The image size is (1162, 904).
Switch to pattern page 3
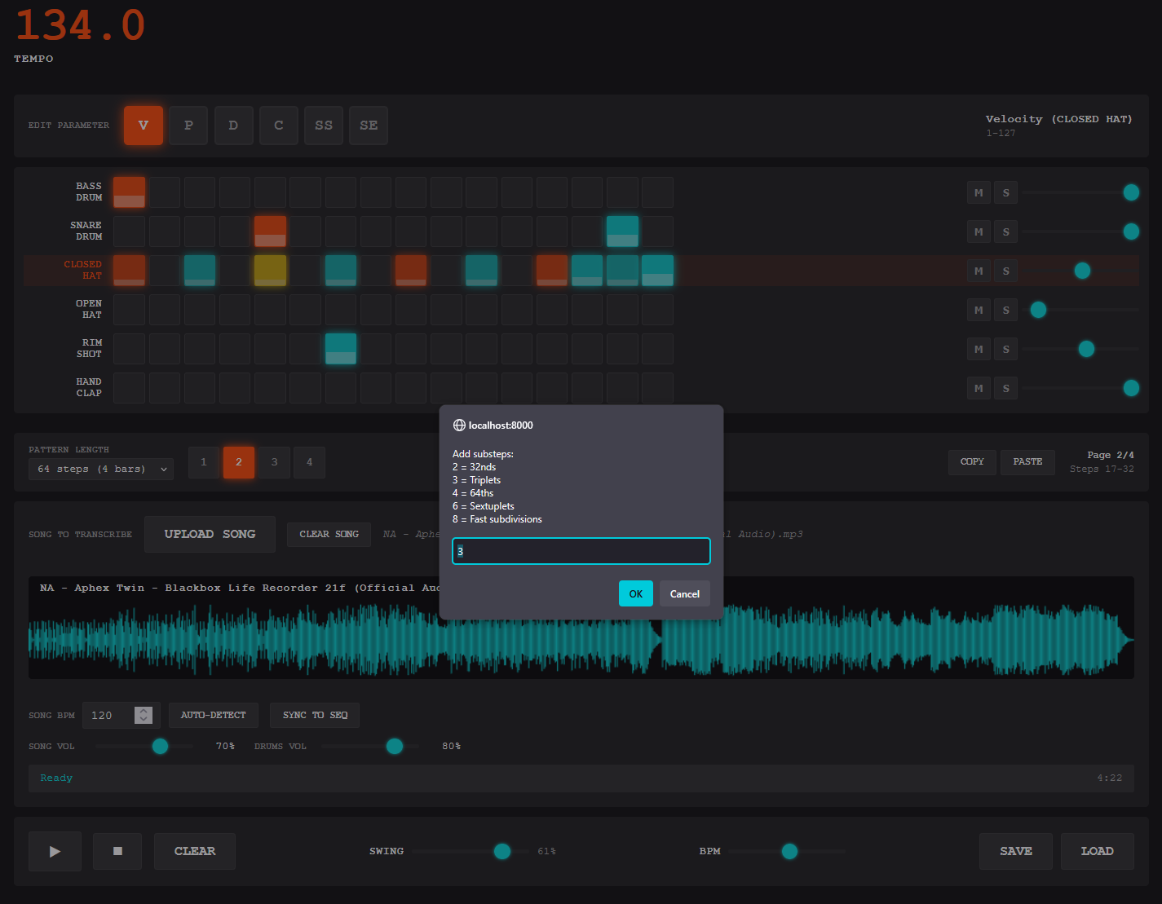point(274,462)
